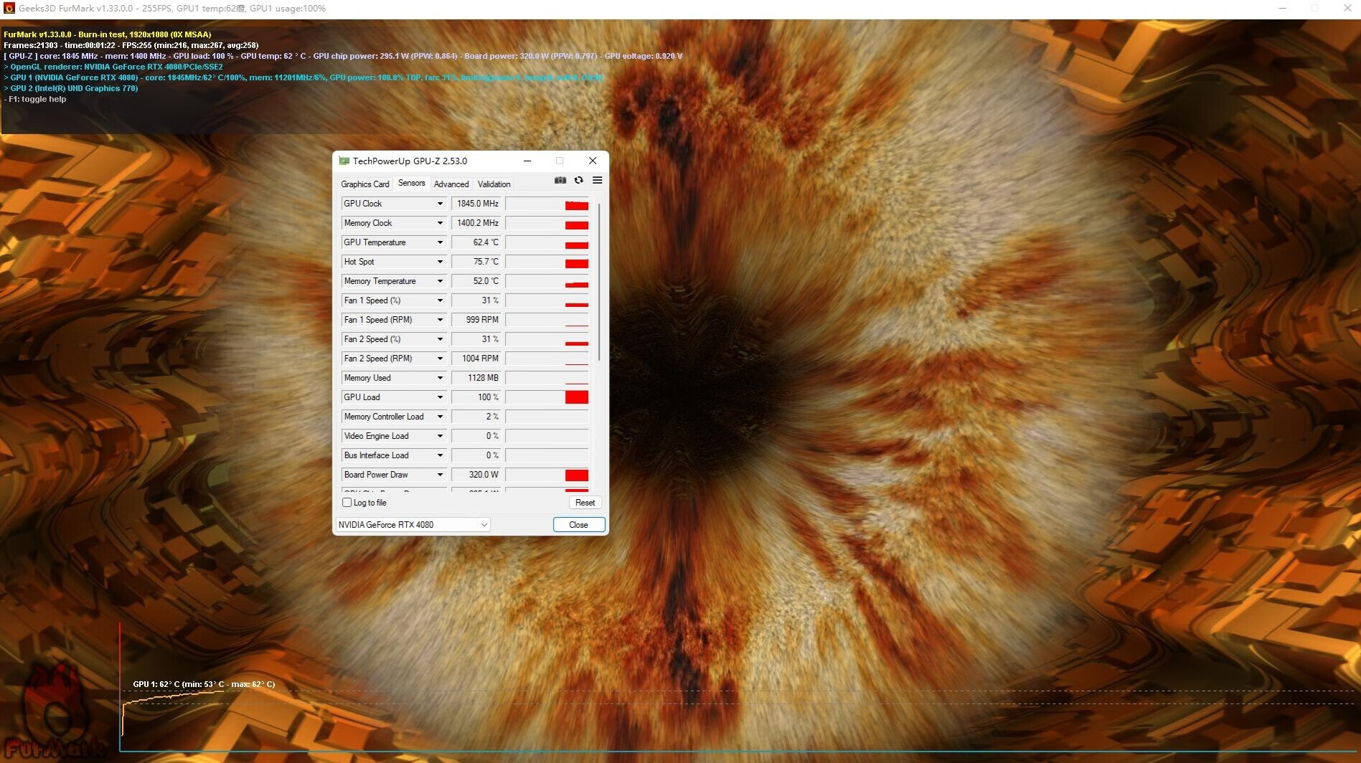Click the sensor refresh arrows icon

[x=578, y=181]
